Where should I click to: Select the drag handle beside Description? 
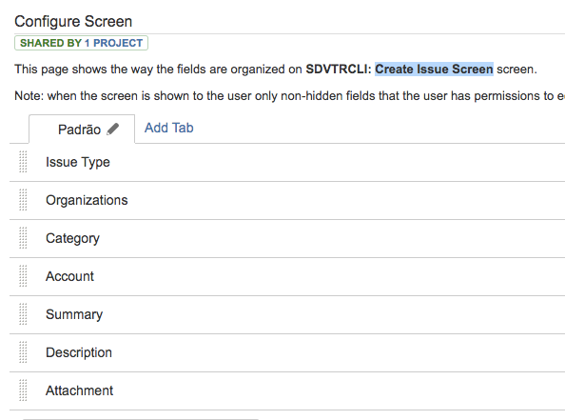point(23,352)
